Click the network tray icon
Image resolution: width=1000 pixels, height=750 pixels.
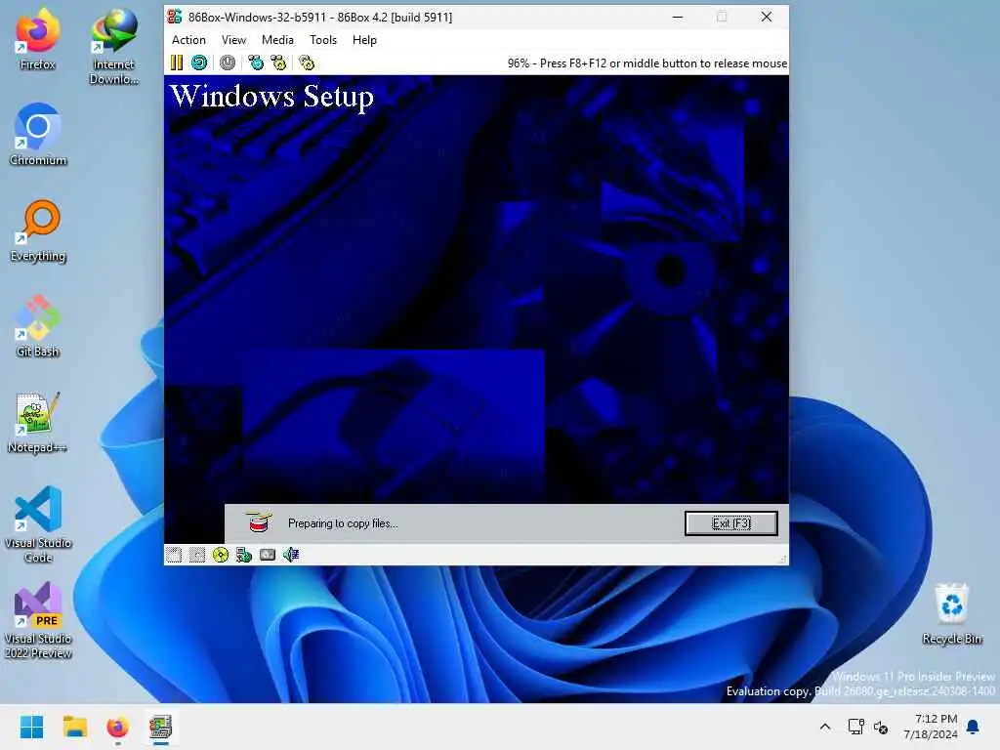pyautogui.click(x=855, y=727)
